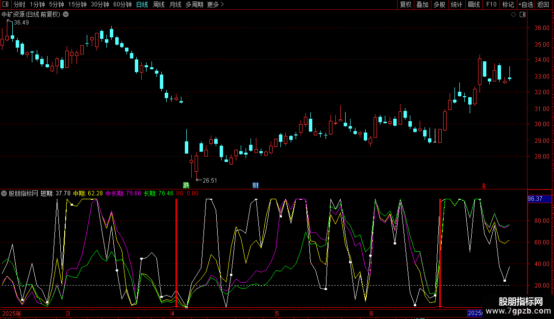Toggle the right side panel icon

point(522,15)
